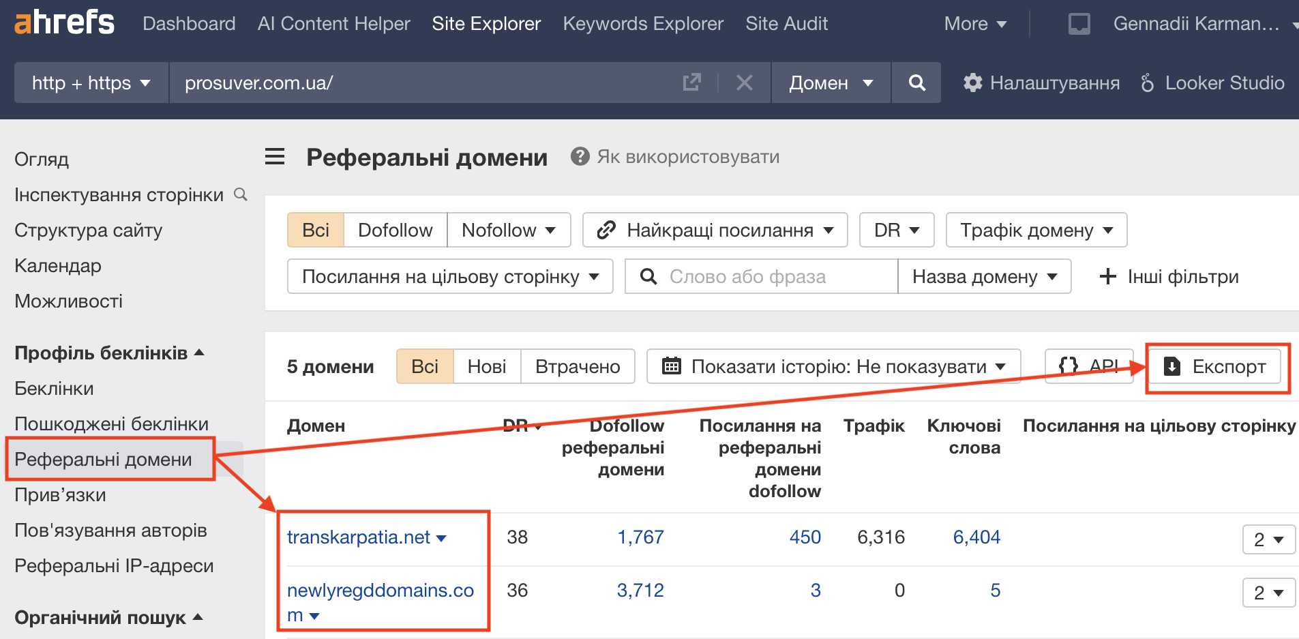Switch link filter to Dofollow
1299x639 pixels.
(395, 230)
